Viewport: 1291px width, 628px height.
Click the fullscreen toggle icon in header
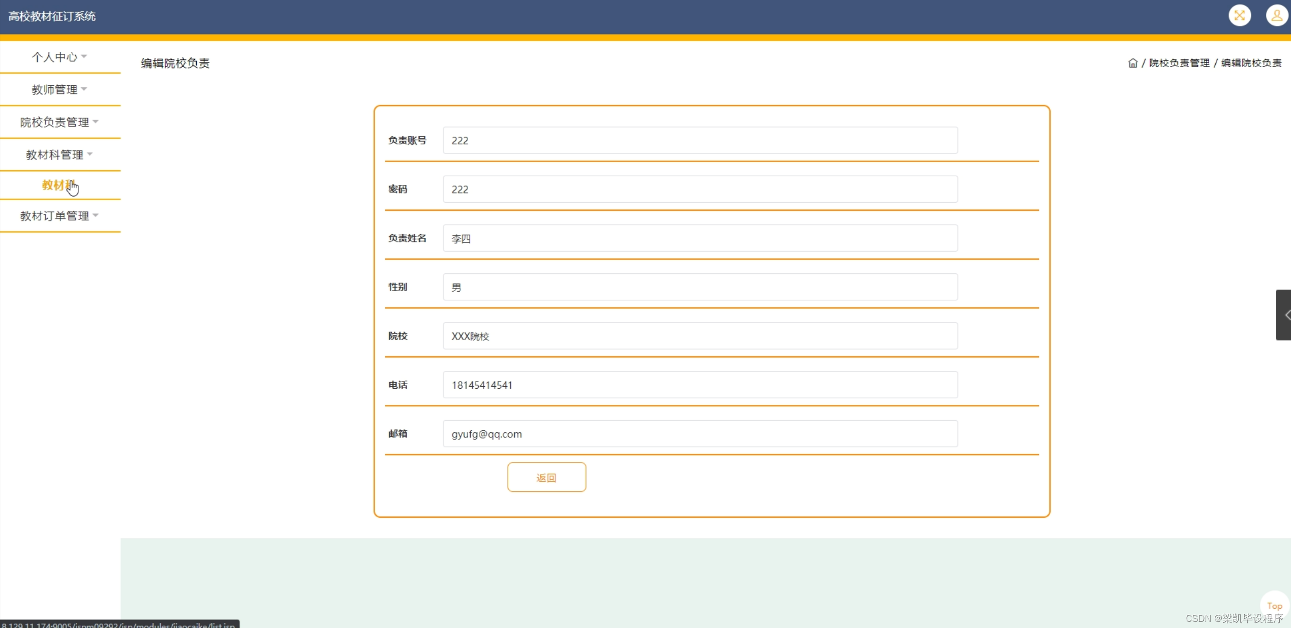(x=1239, y=15)
